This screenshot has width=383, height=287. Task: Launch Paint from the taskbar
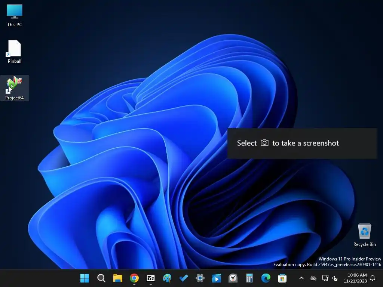pos(167,278)
